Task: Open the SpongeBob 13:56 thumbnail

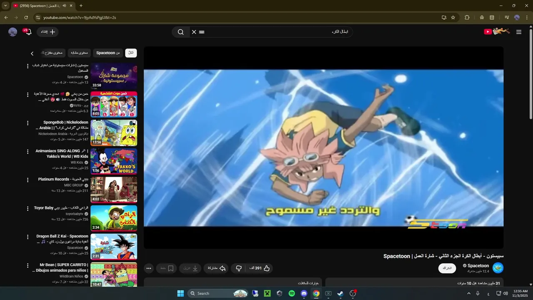Action: click(114, 132)
